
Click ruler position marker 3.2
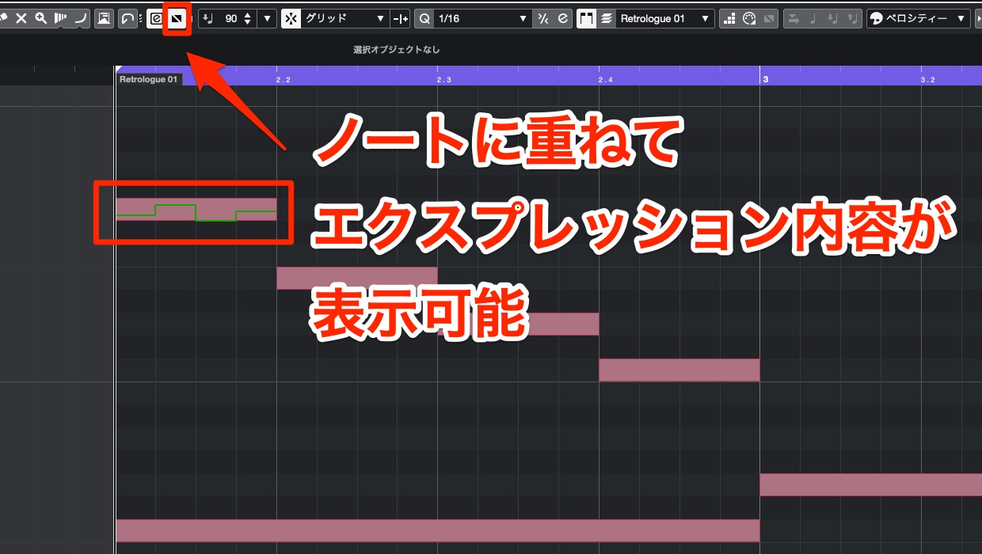coord(928,80)
